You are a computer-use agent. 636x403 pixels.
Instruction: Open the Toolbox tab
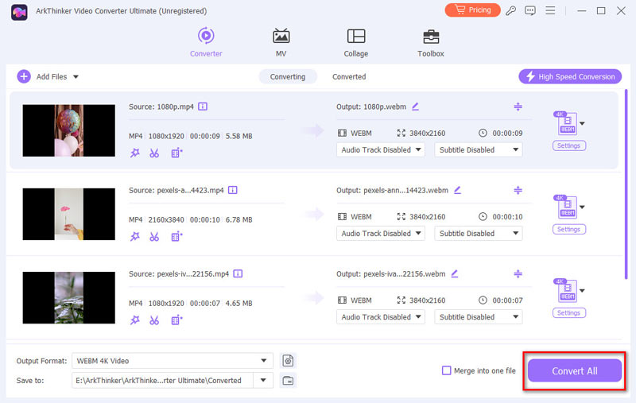tap(430, 42)
